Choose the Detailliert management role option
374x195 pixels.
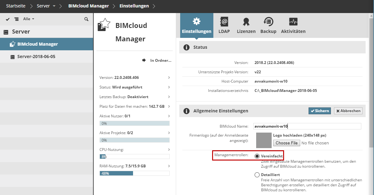point(257,175)
